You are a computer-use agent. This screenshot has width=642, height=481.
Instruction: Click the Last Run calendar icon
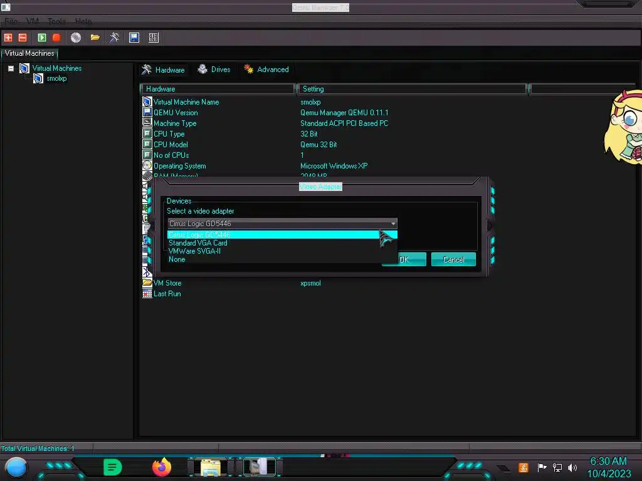(x=147, y=293)
